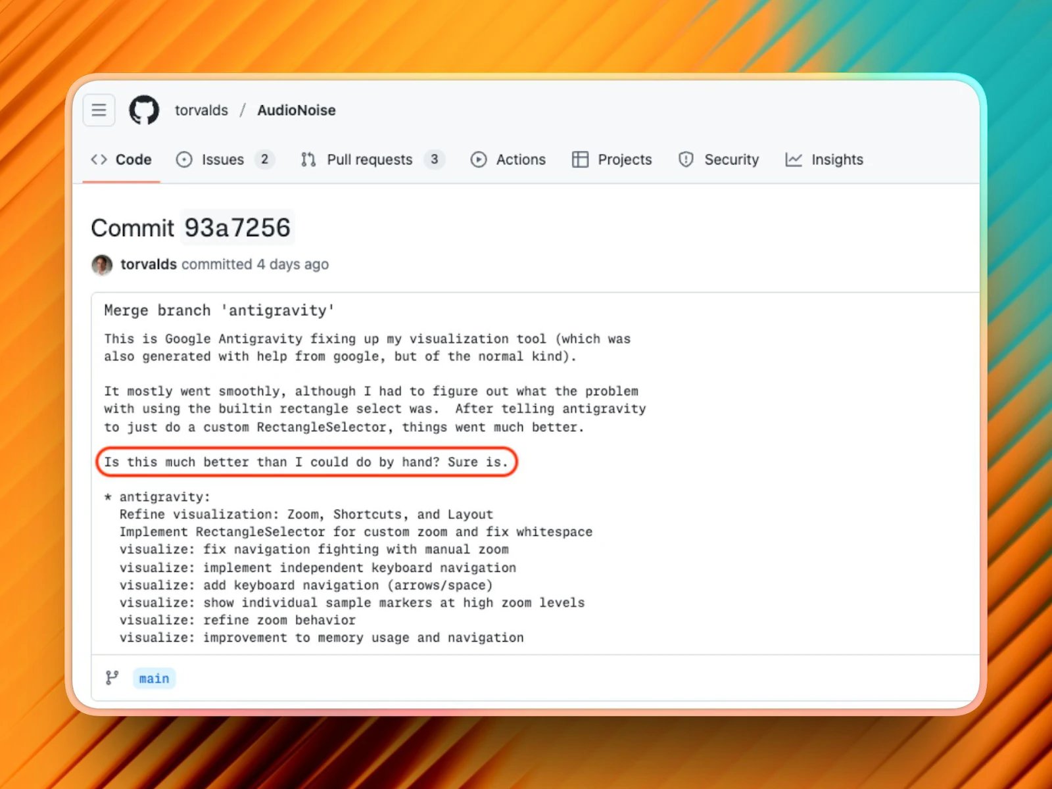
Task: Click the Issues count badge 2
Action: pyautogui.click(x=264, y=159)
